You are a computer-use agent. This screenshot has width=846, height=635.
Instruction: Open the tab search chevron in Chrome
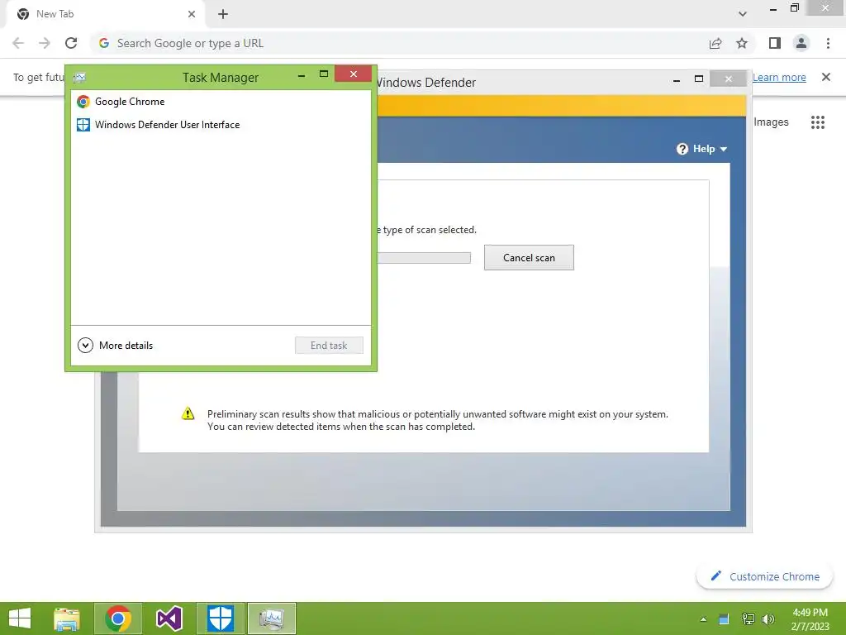point(743,14)
